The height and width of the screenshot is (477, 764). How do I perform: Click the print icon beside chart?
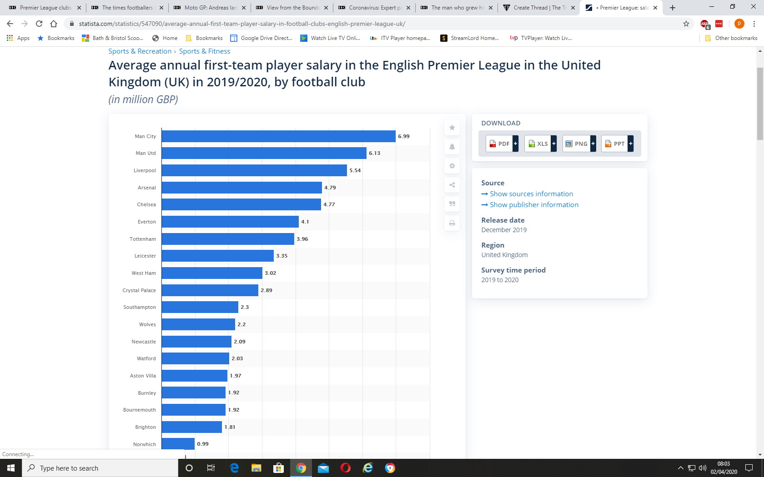pyautogui.click(x=452, y=223)
